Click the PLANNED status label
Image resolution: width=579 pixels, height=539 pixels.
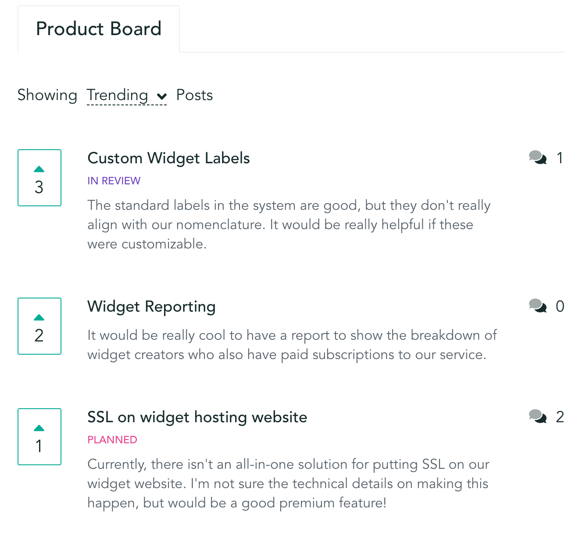pos(112,440)
